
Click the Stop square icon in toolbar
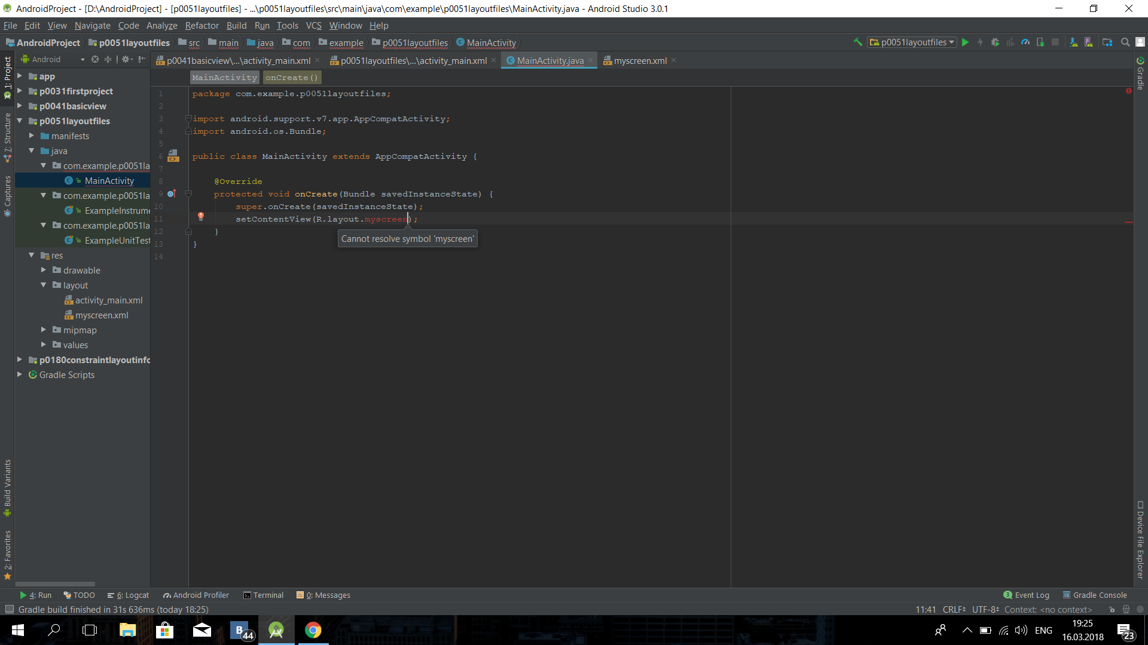[1055, 42]
